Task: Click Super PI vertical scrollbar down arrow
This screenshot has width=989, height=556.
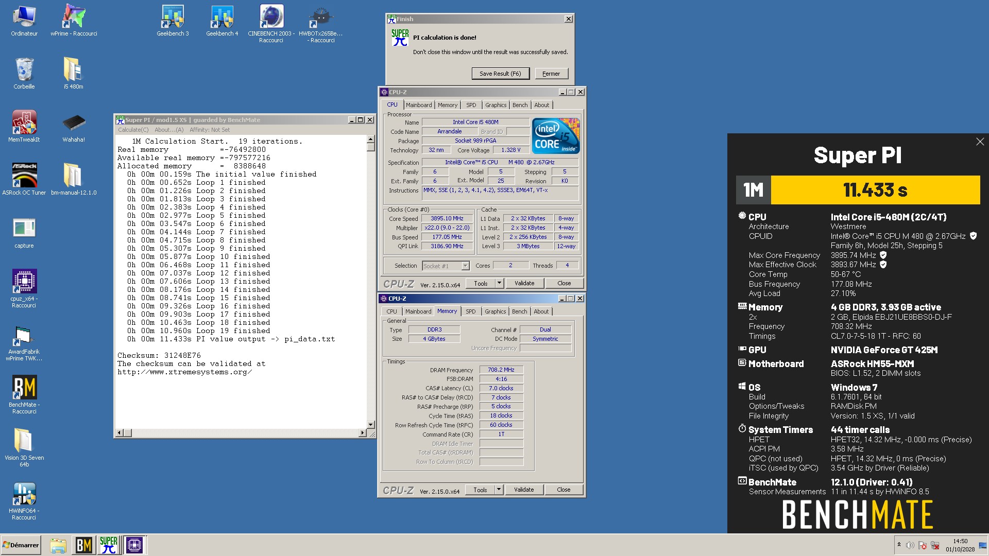Action: (370, 425)
